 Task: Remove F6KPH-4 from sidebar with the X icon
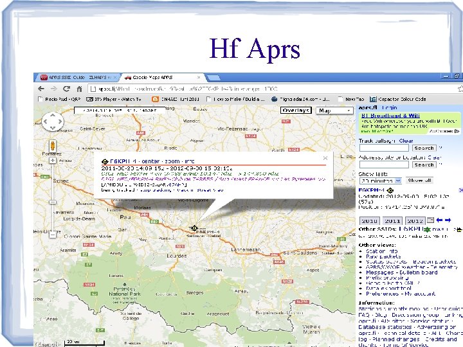pyautogui.click(x=460, y=190)
